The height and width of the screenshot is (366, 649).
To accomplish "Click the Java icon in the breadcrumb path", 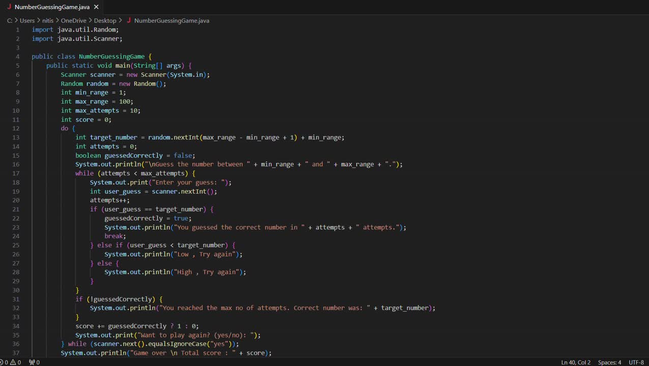I will coord(129,20).
